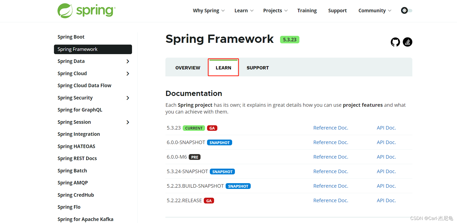Screen dimensions: 457x223
Task: Switch to the SUPPORT tab
Action: click(257, 68)
